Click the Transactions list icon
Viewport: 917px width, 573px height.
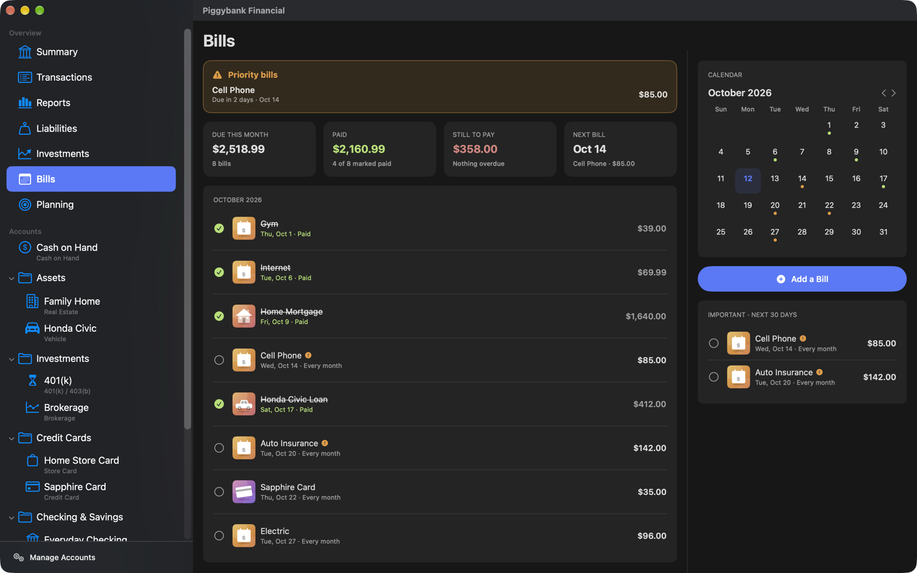pos(25,77)
